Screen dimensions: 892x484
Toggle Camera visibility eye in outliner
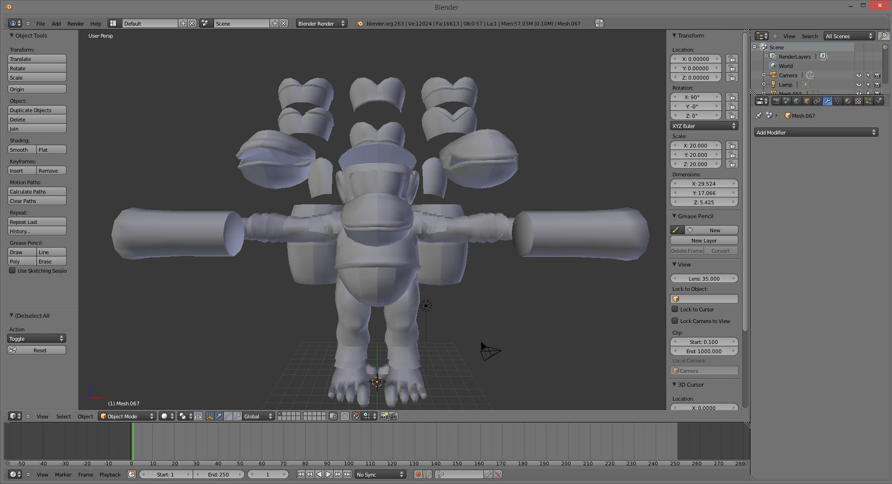click(x=859, y=75)
